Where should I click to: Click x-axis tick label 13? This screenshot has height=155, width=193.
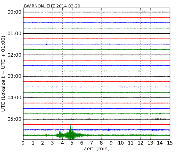pos(150,143)
